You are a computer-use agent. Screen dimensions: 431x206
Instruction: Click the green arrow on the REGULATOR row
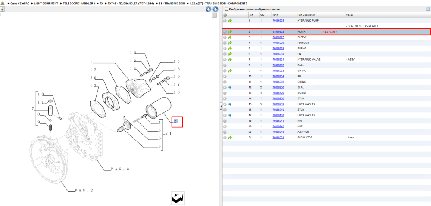pos(230,138)
